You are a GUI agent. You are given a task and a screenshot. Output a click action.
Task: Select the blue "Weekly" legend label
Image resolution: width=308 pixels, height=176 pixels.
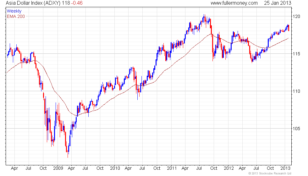click(14, 11)
